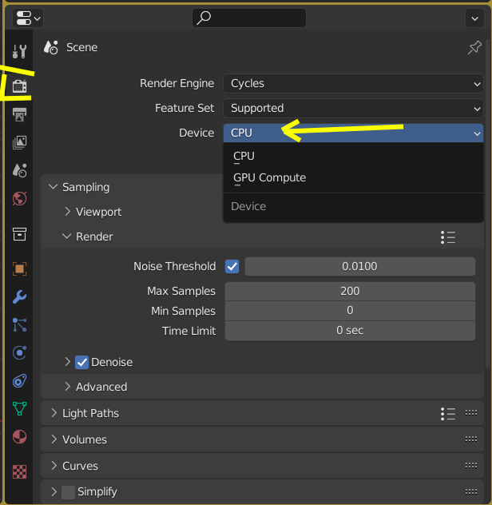This screenshot has width=492, height=505.
Task: Expand the Viewport sampling subpanel
Action: (98, 212)
